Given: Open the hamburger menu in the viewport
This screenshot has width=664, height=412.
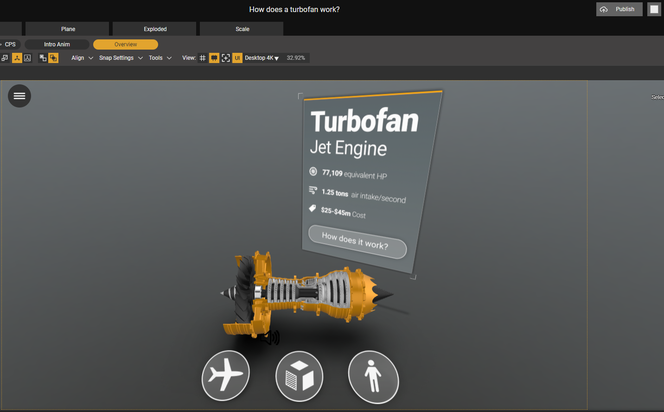Looking at the screenshot, I should click(19, 96).
